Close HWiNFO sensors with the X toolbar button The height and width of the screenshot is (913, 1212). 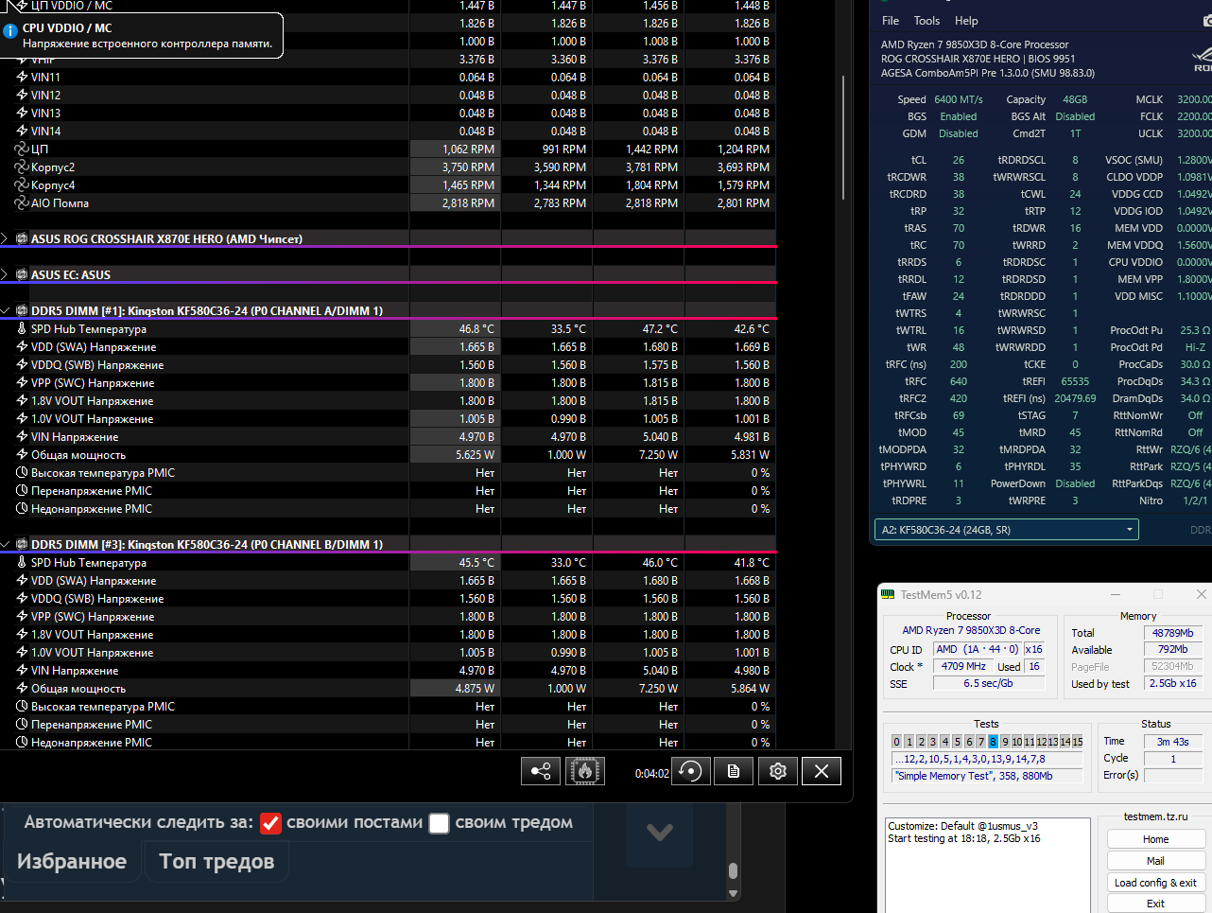(x=822, y=771)
